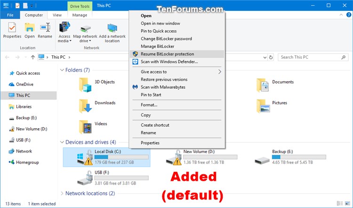Click the Back navigation arrow
The image size is (353, 208).
(7, 57)
